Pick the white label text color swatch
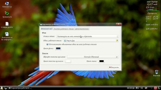This screenshot has height=90, width=161. [68, 61]
